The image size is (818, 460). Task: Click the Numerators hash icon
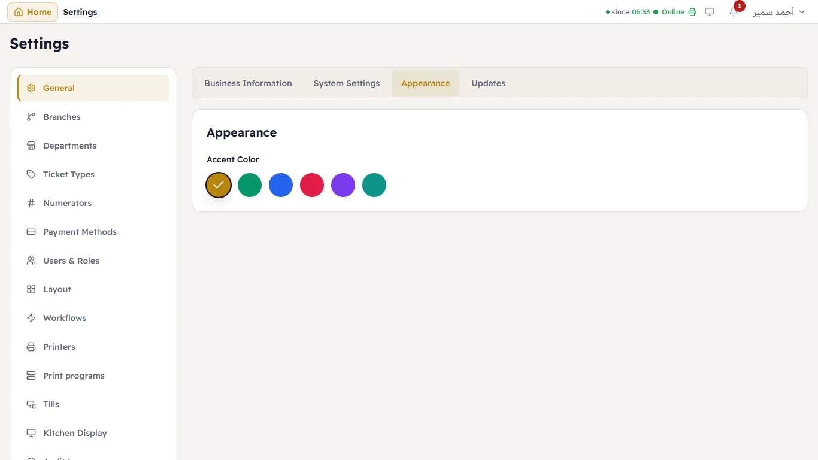(31, 203)
